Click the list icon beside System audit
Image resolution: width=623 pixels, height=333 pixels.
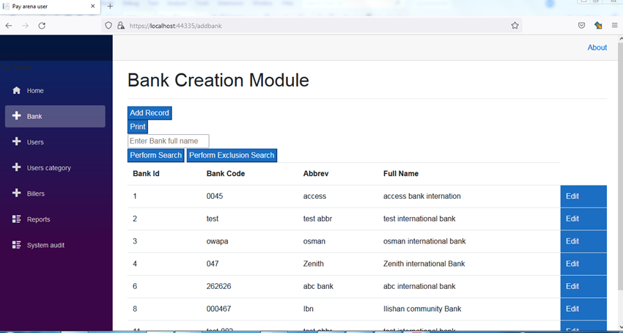(16, 245)
